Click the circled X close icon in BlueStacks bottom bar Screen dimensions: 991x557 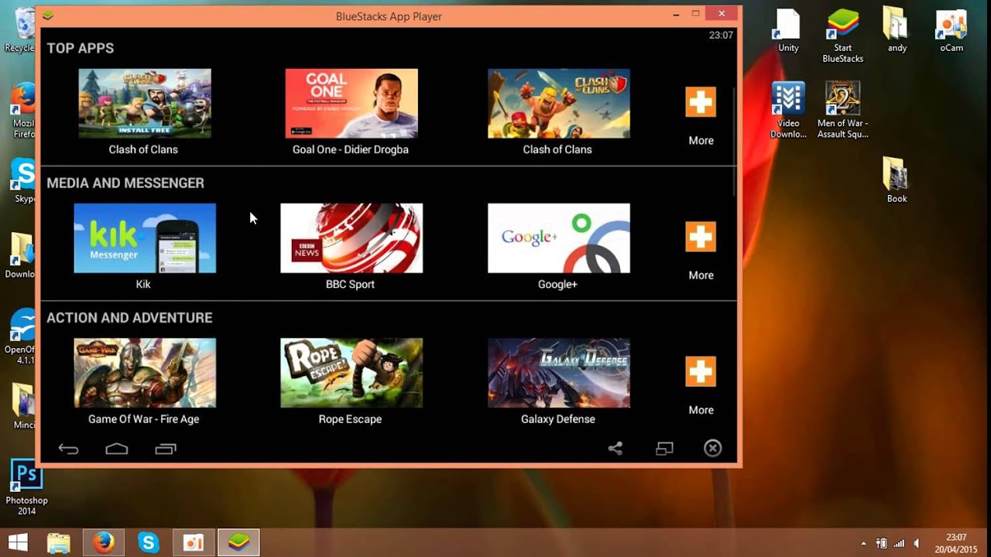click(713, 449)
